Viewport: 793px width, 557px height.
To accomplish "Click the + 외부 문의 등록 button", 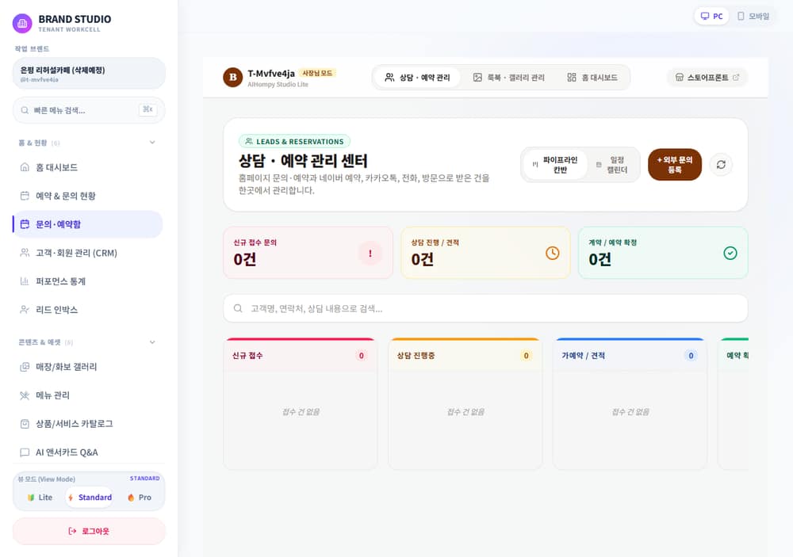I will click(x=675, y=165).
